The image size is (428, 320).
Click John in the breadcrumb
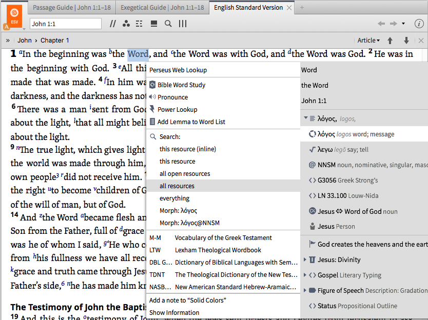point(25,41)
